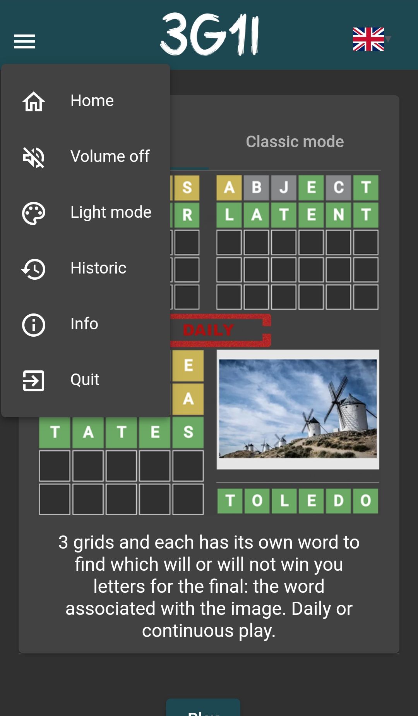Viewport: 418px width, 716px height.
Task: Choose Quit from the menu
Action: click(x=86, y=380)
